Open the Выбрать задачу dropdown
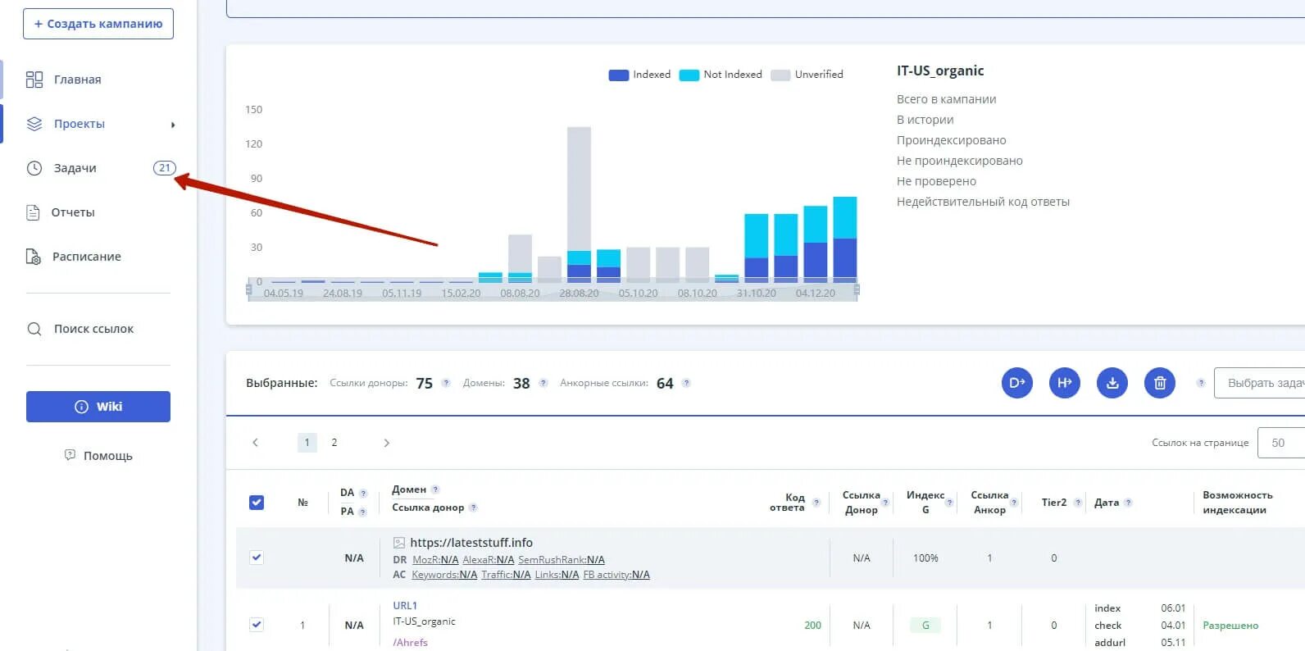The width and height of the screenshot is (1305, 651). coord(1259,383)
